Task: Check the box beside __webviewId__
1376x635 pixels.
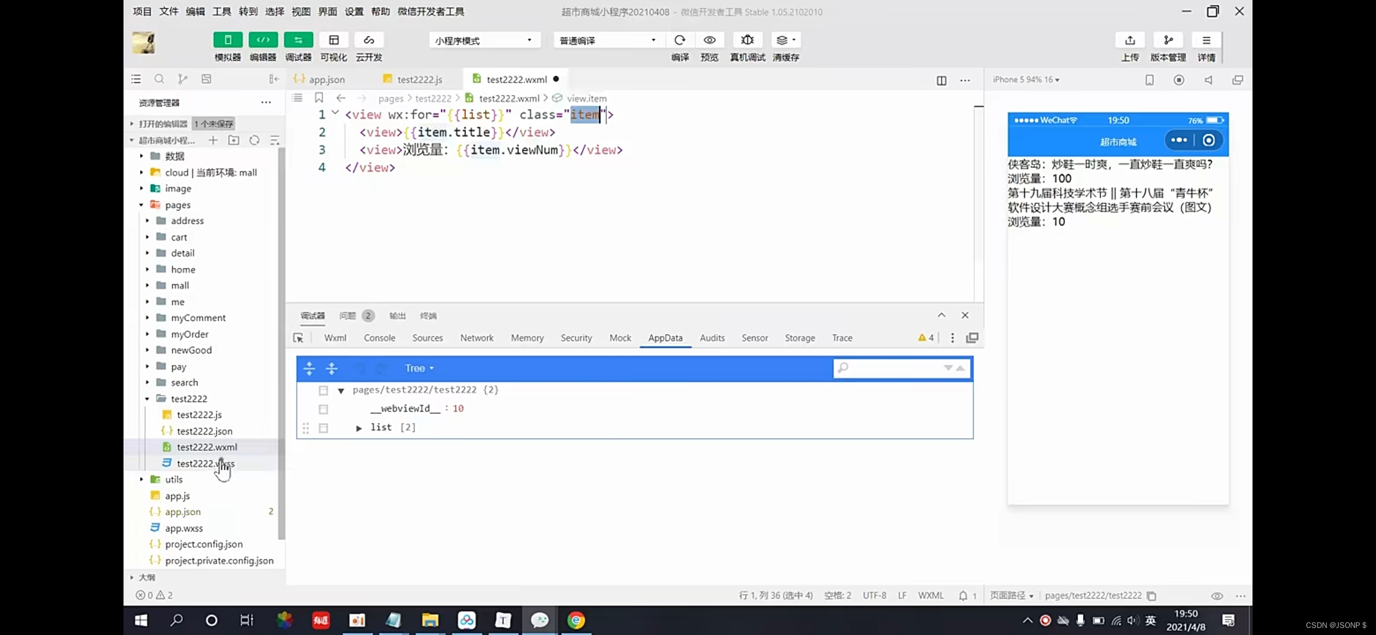Action: (323, 409)
